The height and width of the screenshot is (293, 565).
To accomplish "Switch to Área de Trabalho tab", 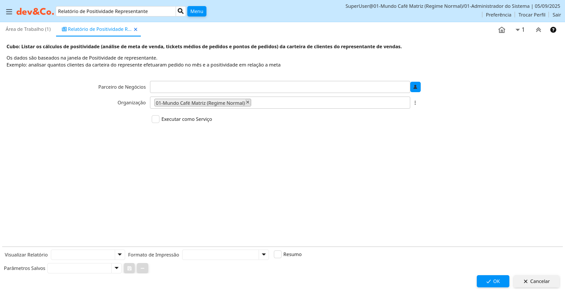I will pos(28,29).
